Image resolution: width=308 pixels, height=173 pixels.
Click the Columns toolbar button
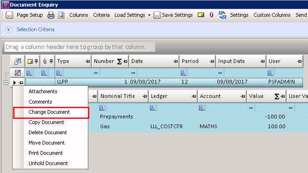click(79, 15)
